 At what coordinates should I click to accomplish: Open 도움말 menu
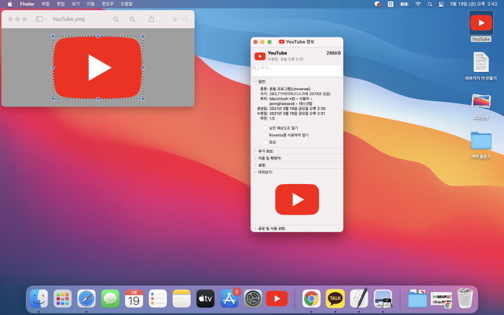pyautogui.click(x=126, y=4)
